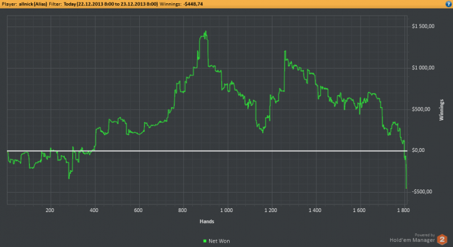Click the 200 x-axis tick label

[x=50, y=210]
